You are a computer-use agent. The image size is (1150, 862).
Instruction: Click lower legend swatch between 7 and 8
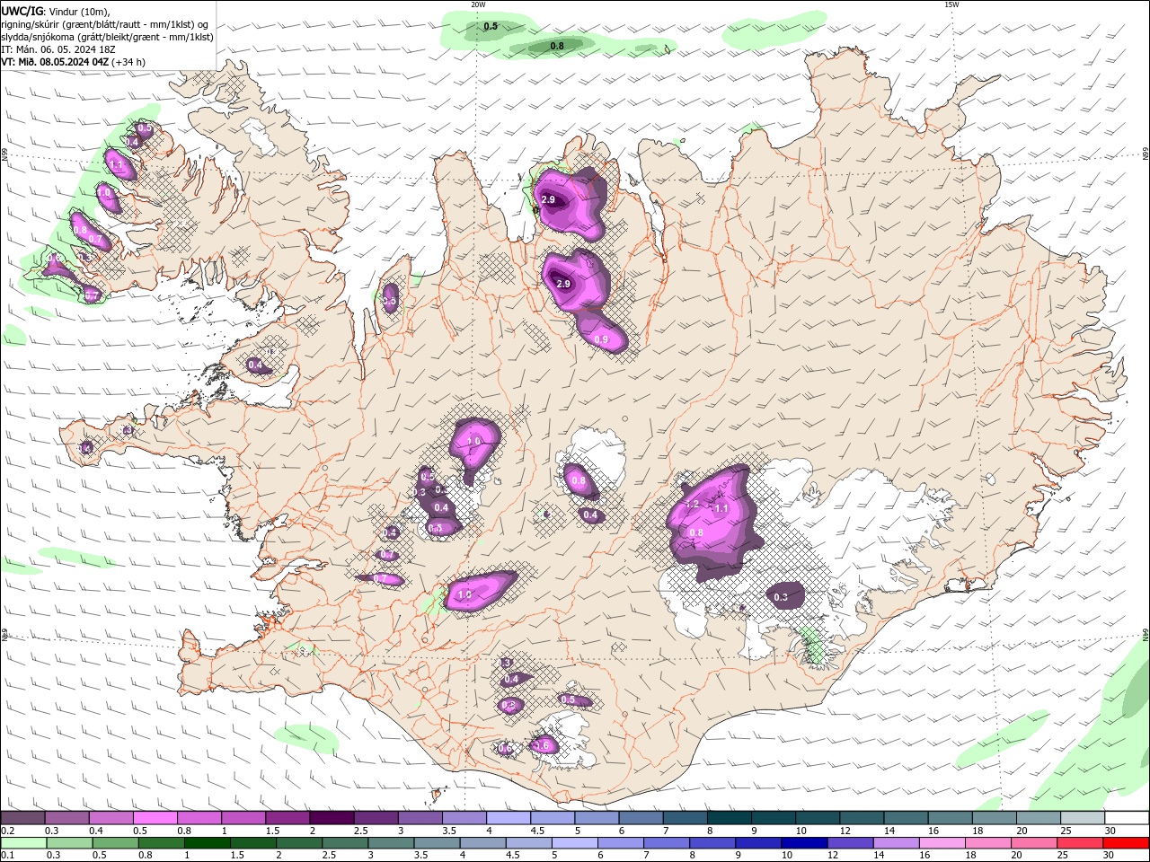[665, 843]
